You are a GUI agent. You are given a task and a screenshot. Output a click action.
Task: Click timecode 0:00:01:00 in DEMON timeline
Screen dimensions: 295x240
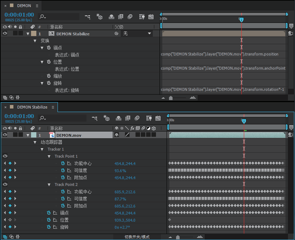[x=19, y=14]
